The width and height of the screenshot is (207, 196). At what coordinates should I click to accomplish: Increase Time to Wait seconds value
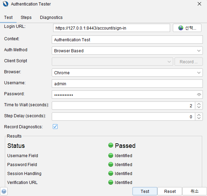[x=199, y=104]
